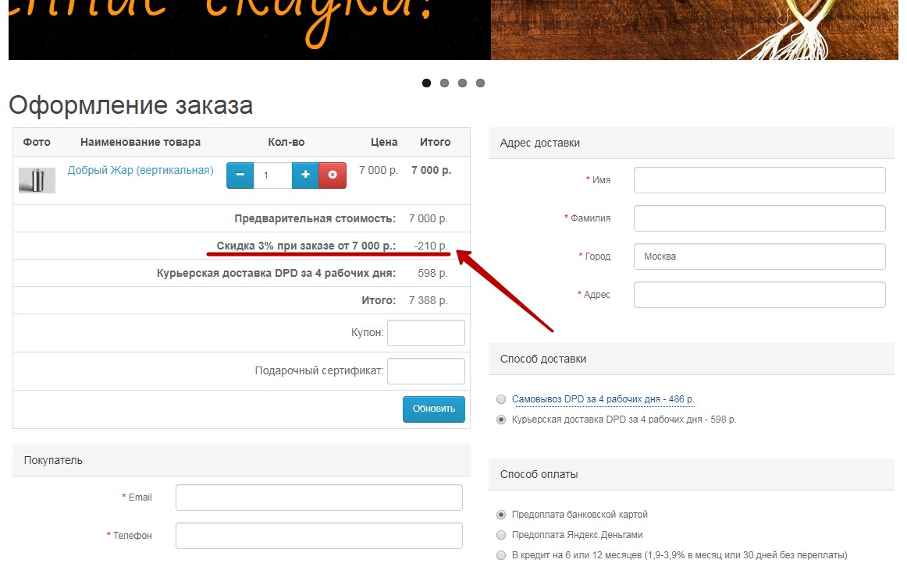Viewport: 907px width, 563px height.
Task: Remove item with the red delete icon
Action: (333, 175)
